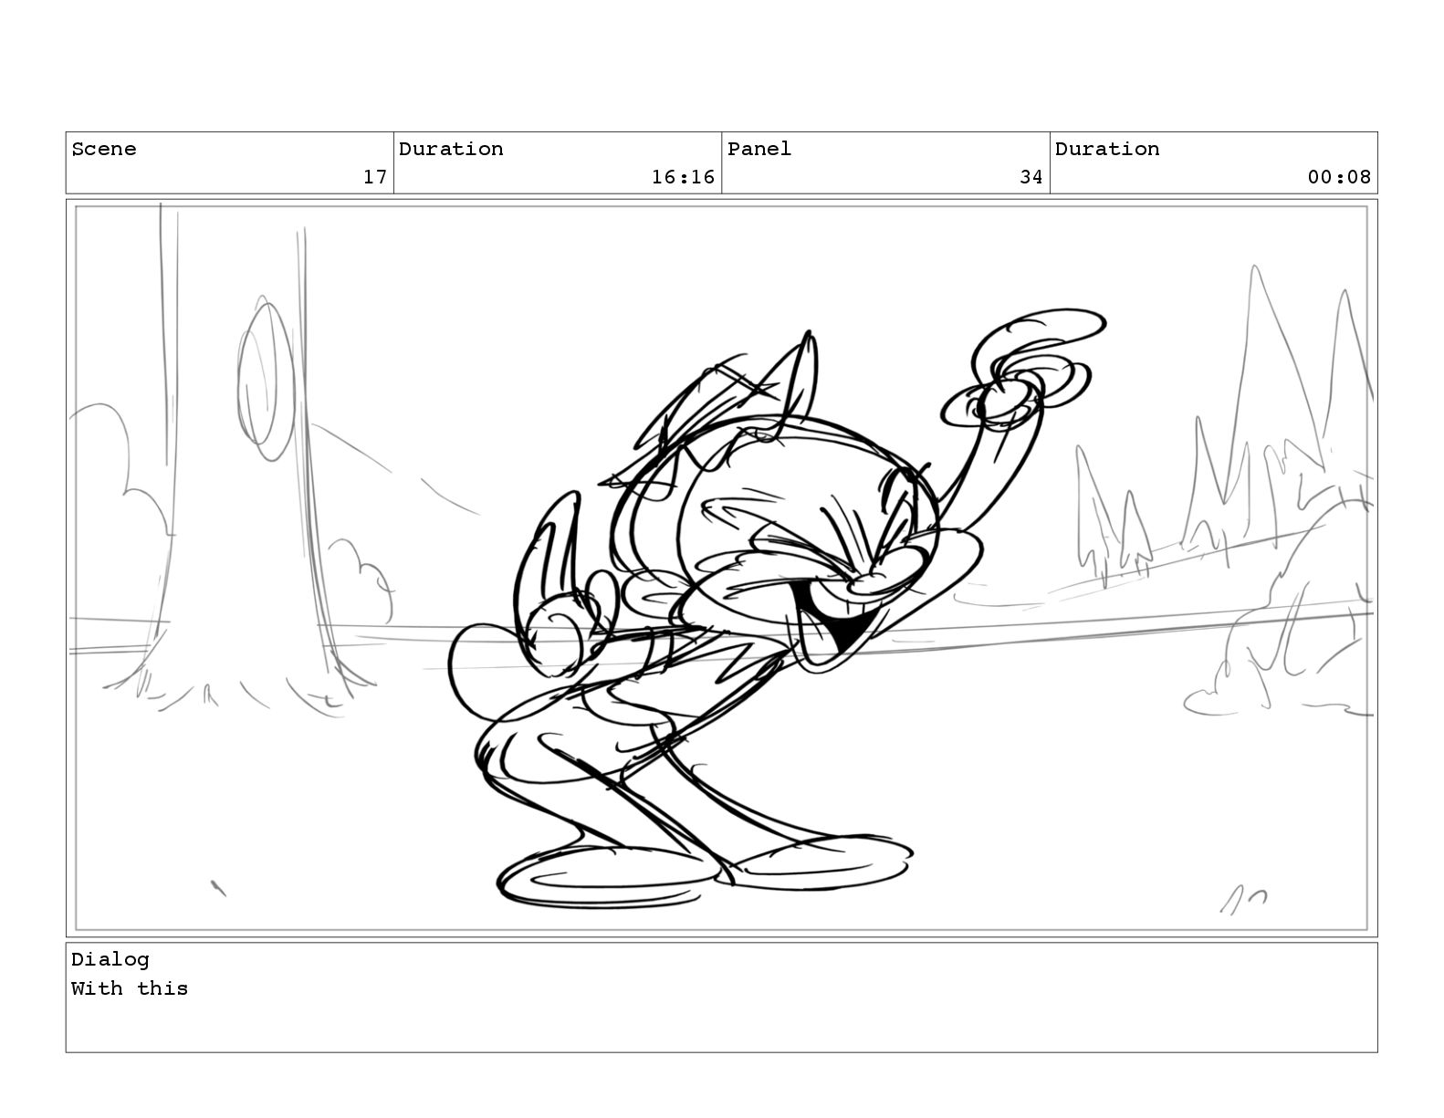This screenshot has height=1118, width=1444.
Task: Click the Dialog label
Action: (110, 959)
